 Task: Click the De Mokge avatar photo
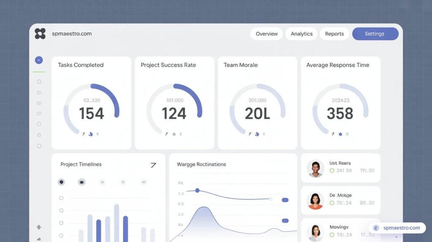pyautogui.click(x=316, y=201)
